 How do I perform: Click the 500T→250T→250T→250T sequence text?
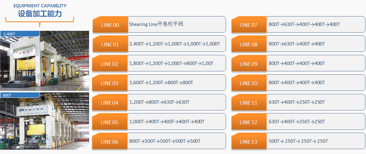[298, 141]
